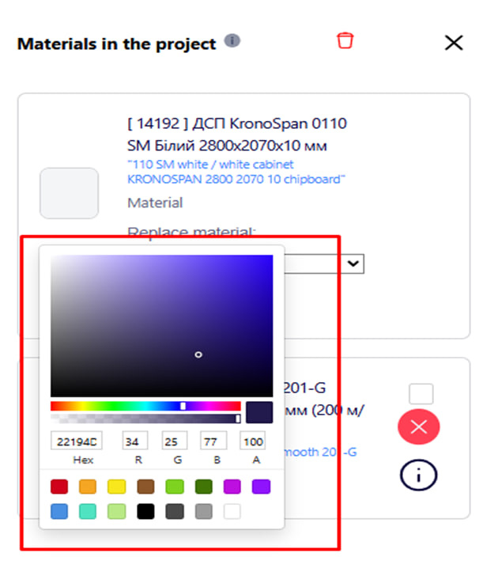Viewport: 483px width, 572px height.
Task: Click the G value input field
Action: pos(175,441)
